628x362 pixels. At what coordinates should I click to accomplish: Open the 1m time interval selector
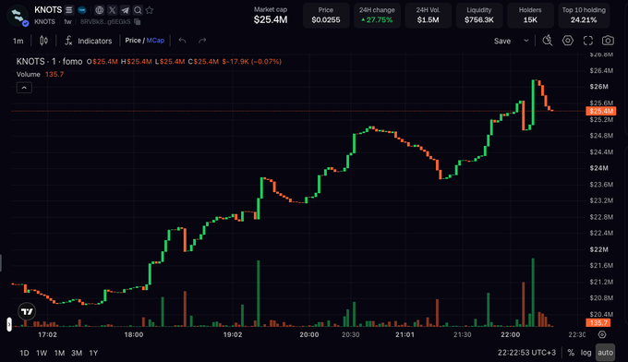point(18,41)
